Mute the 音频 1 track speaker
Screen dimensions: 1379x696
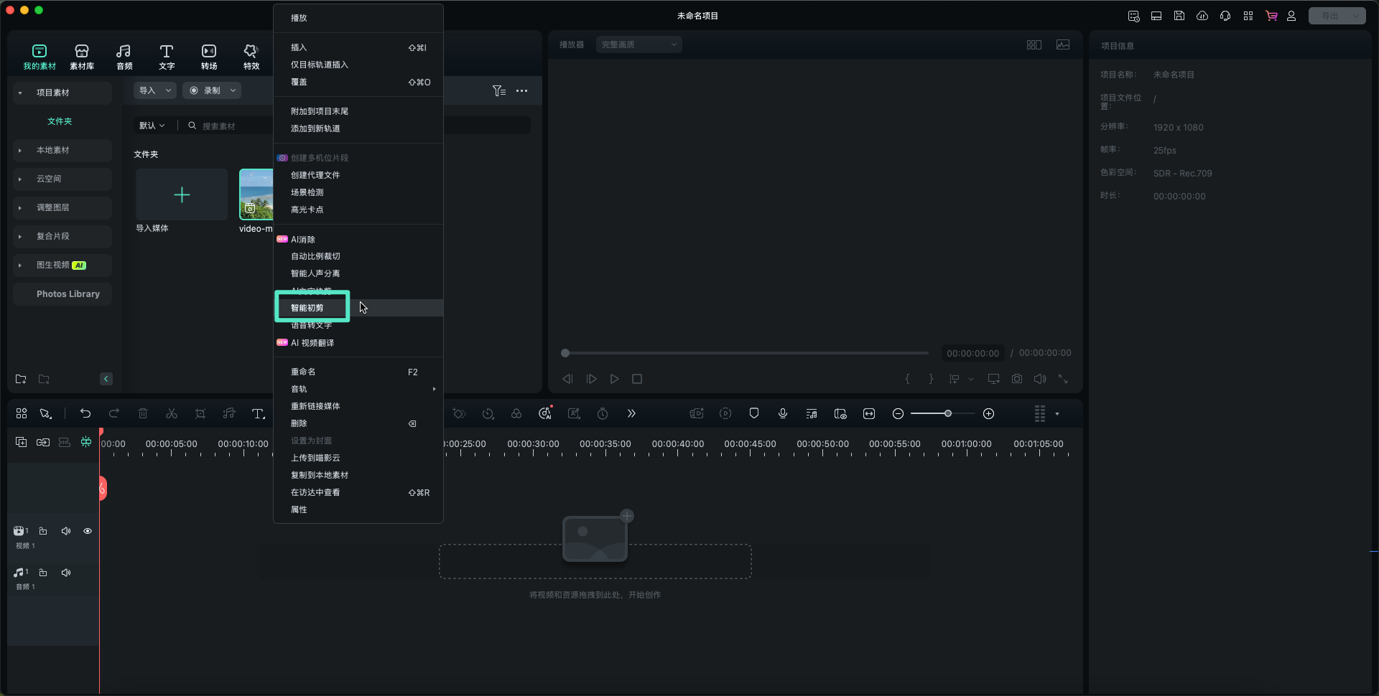tap(66, 573)
